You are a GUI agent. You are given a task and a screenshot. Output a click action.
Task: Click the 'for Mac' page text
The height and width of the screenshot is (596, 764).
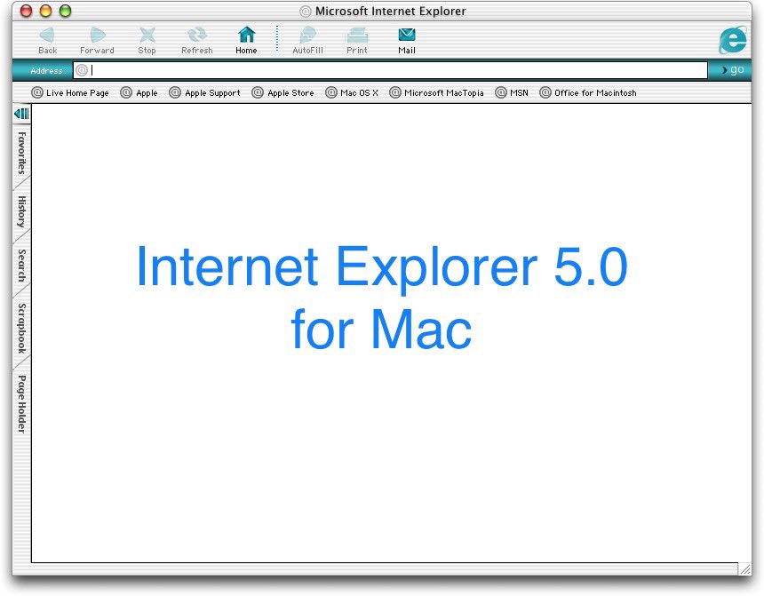coord(381,329)
